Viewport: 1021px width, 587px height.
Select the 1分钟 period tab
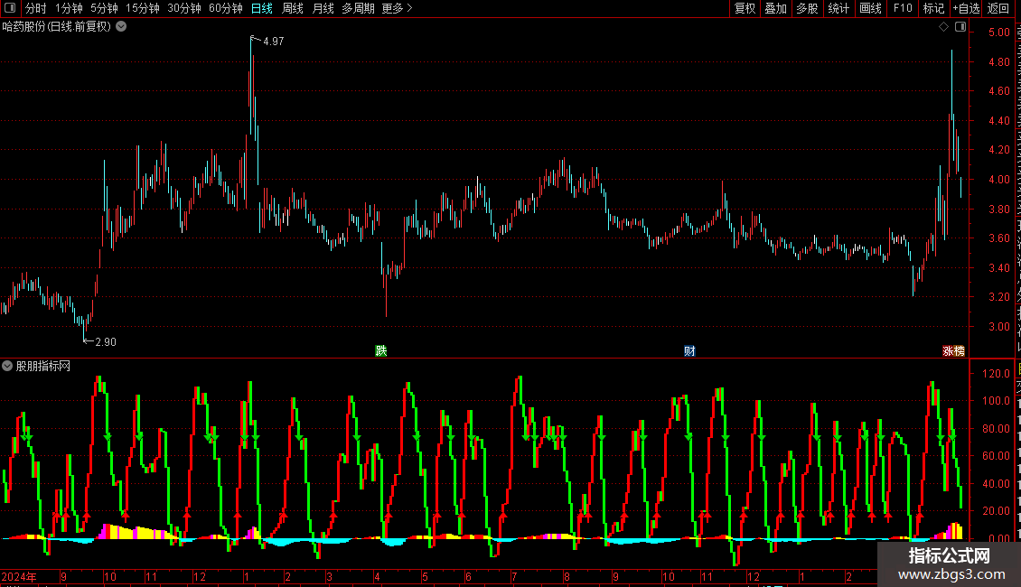point(69,8)
